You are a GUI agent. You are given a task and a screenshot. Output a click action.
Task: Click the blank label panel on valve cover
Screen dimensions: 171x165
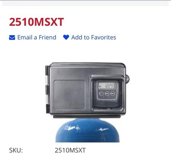(69, 95)
